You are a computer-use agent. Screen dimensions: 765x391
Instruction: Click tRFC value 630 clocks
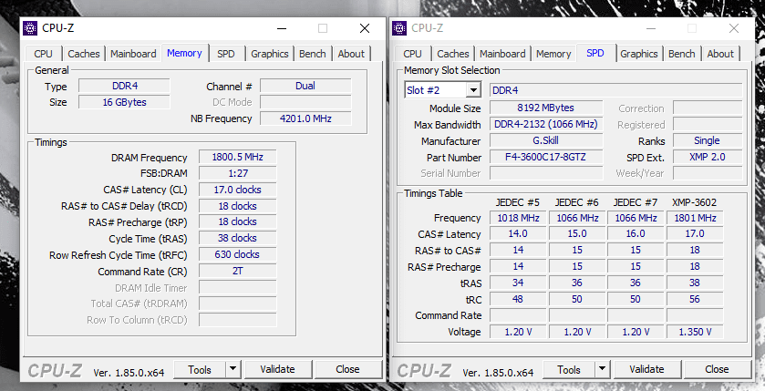pos(238,254)
